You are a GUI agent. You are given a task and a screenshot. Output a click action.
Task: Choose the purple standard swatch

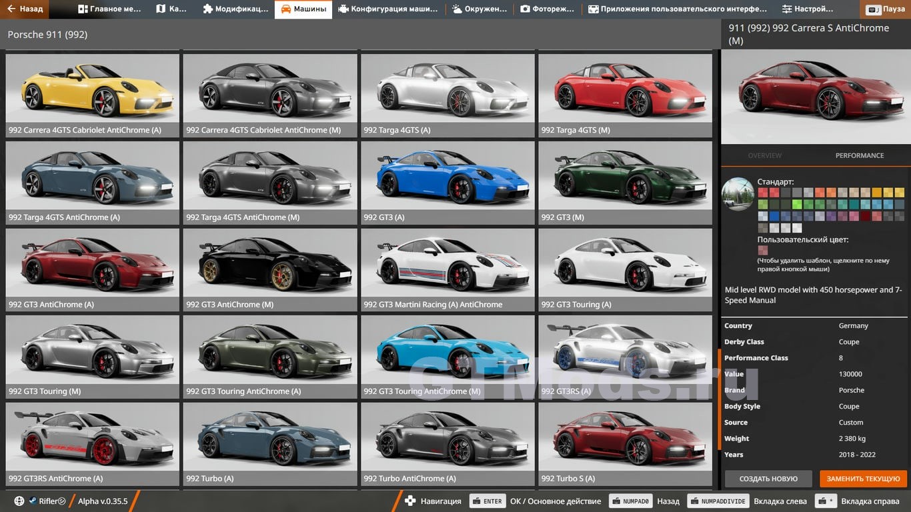(x=831, y=216)
